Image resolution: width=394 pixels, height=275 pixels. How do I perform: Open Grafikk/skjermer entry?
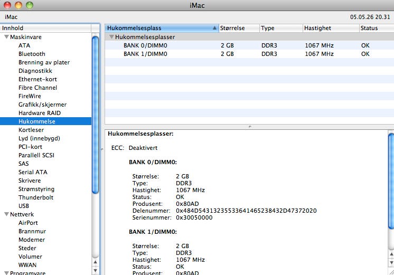(42, 105)
